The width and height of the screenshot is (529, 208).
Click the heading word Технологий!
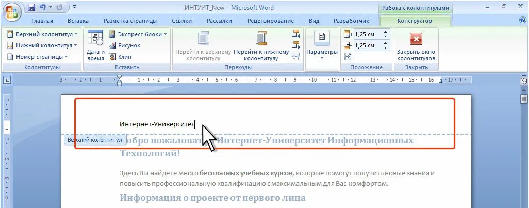click(150, 153)
